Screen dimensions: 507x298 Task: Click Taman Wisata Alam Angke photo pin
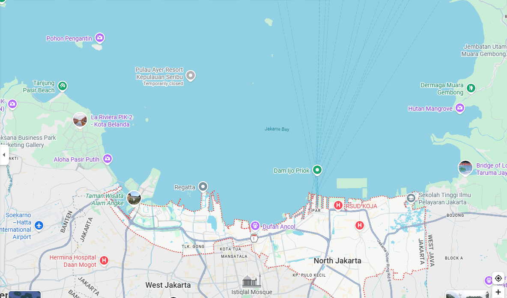pos(134,198)
